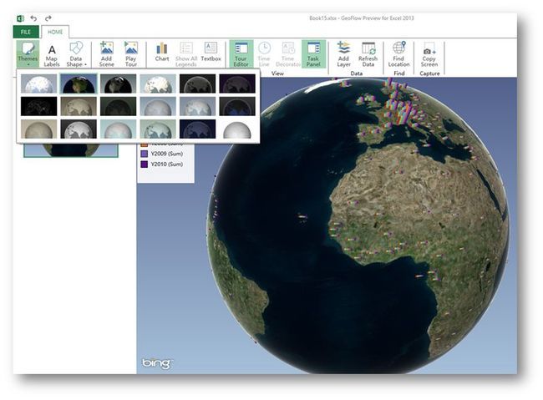Screen dimensions: 543x400
Task: Switch to the HOME ribbon tab
Action: click(x=55, y=32)
